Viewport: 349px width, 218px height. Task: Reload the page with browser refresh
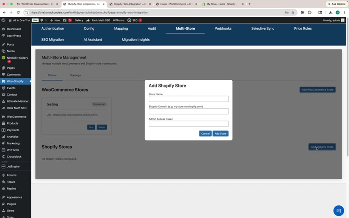(18, 12)
